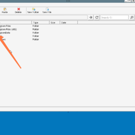Viewport: 135px width, 135px height.
Task: Click the Go arrow next to the address bar
Action: [x=91, y=17]
